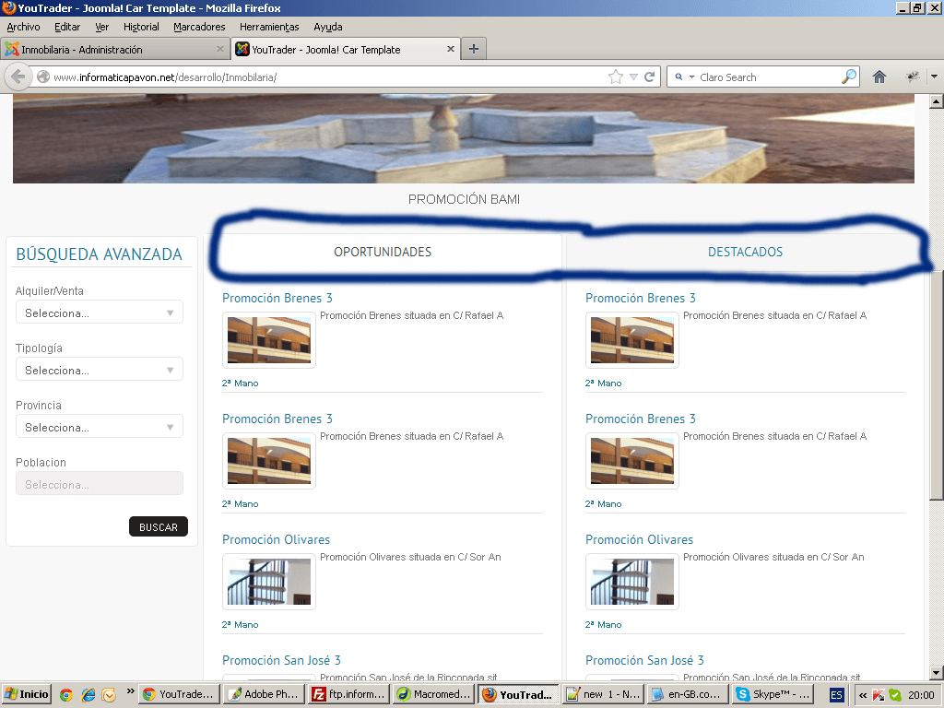The height and width of the screenshot is (708, 944).
Task: Click the scrollbar up arrow
Action: pyautogui.click(x=937, y=101)
